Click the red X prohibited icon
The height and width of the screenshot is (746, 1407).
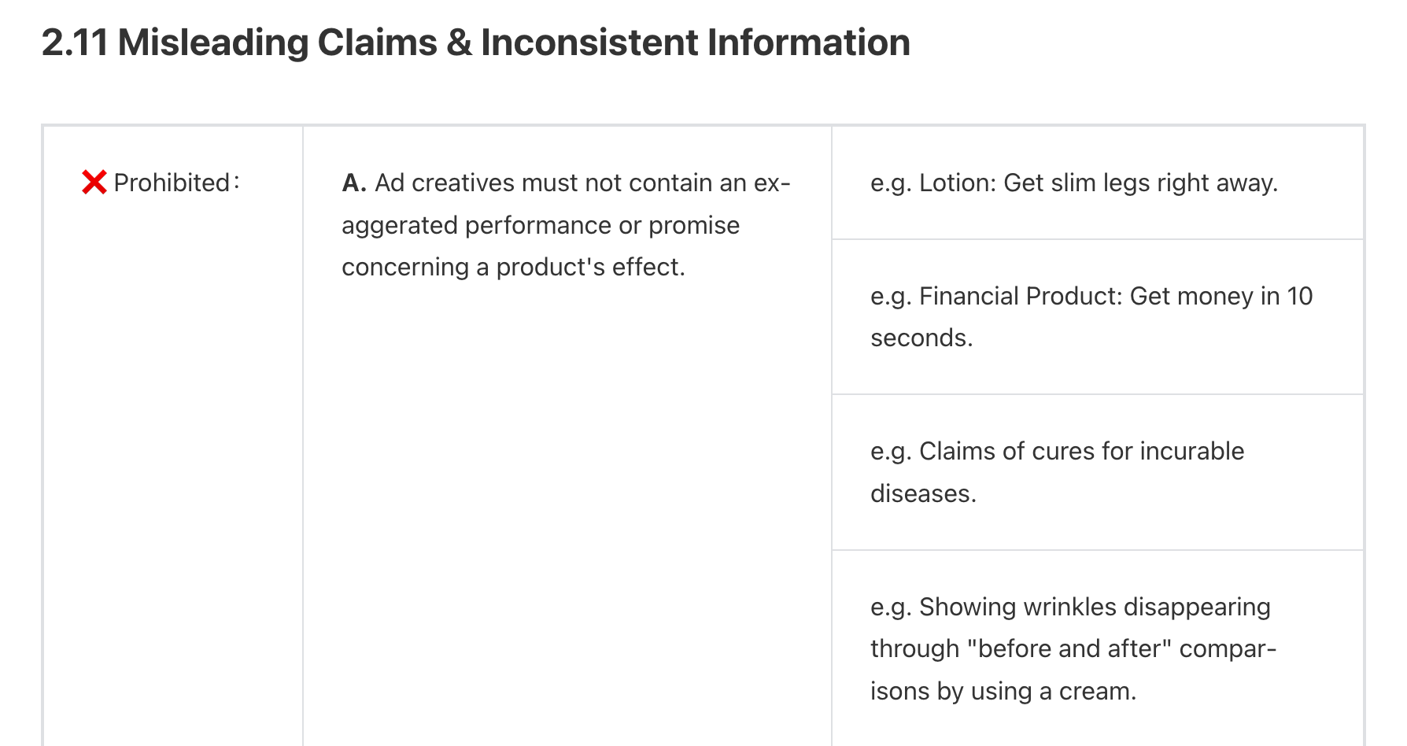click(94, 183)
